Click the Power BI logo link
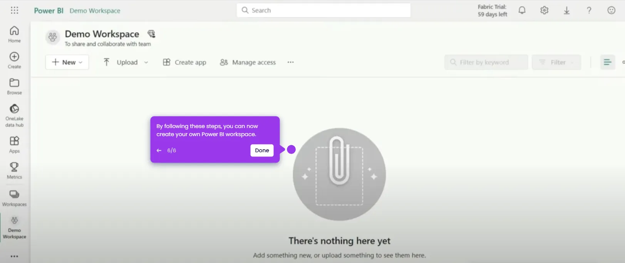 (49, 11)
